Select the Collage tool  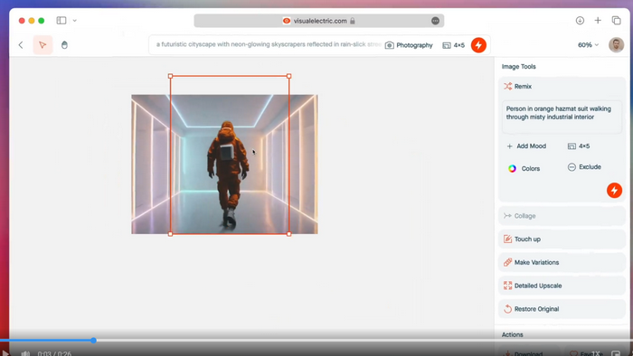(x=562, y=216)
